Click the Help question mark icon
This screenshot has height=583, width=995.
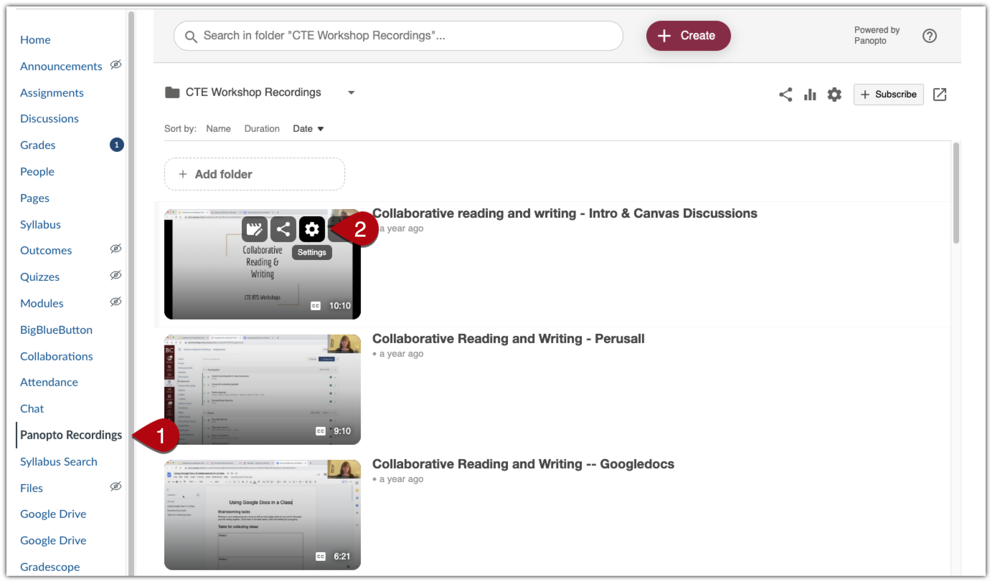click(x=930, y=36)
